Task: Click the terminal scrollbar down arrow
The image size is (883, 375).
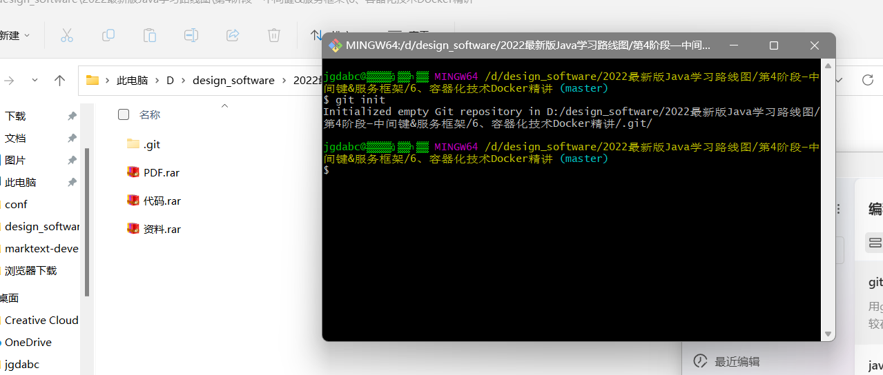Action: (x=828, y=334)
